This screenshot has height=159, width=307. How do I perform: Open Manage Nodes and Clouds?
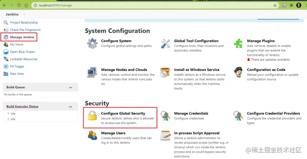tap(124, 70)
